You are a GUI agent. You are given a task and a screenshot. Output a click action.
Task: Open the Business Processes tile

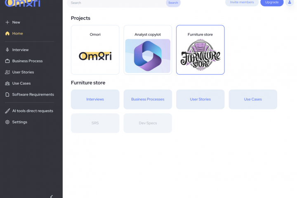148,99
